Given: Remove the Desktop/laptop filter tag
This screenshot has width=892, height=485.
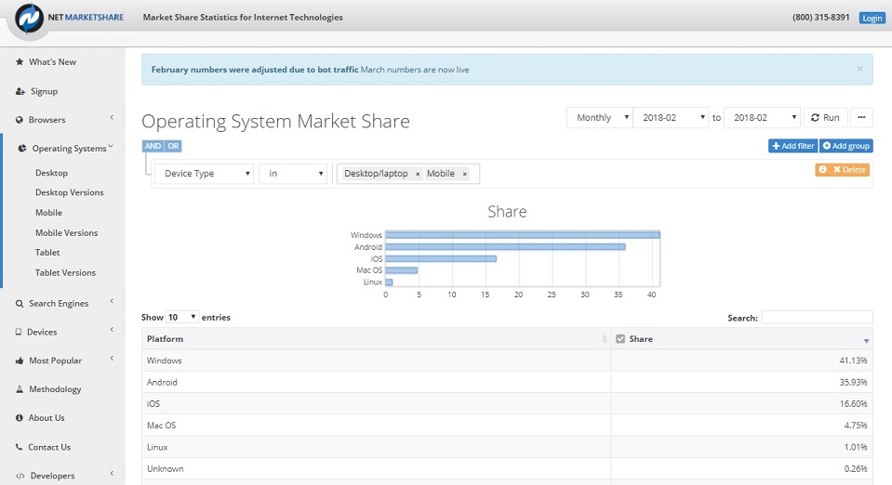Looking at the screenshot, I should tap(418, 174).
